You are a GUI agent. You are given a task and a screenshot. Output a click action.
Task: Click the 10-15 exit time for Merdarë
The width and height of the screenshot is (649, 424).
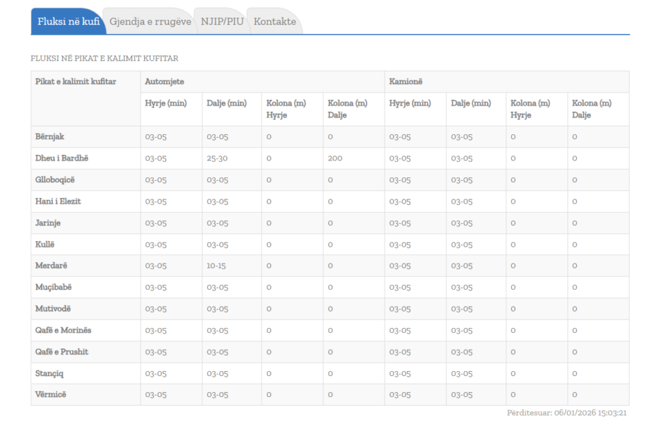pyautogui.click(x=216, y=266)
